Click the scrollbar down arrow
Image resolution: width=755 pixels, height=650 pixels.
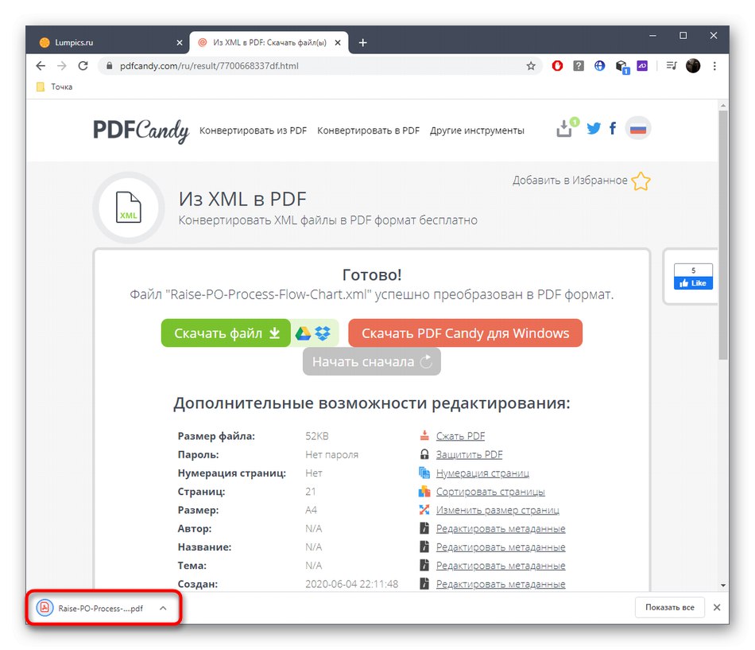pos(722,585)
